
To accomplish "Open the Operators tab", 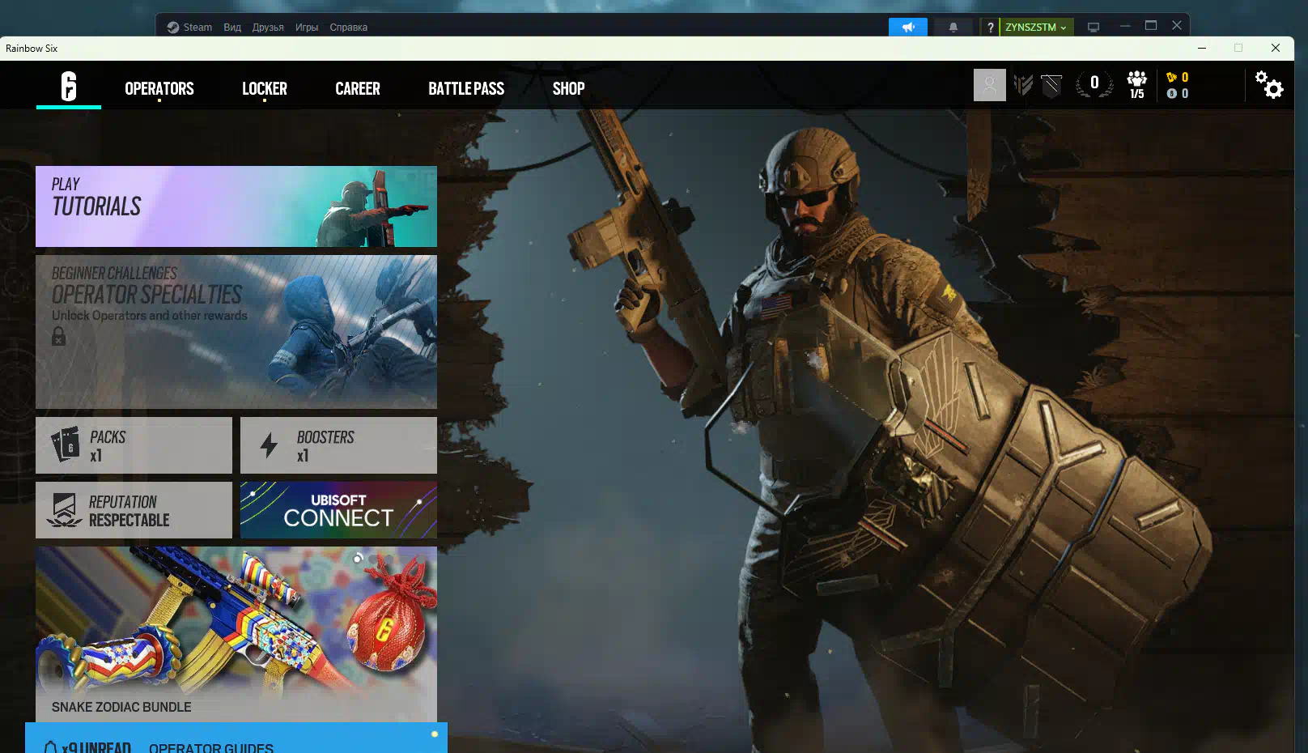I will click(159, 89).
